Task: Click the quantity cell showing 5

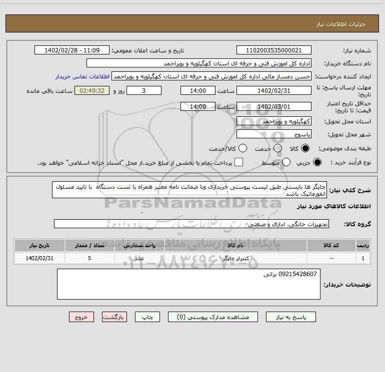Action: pos(89,258)
